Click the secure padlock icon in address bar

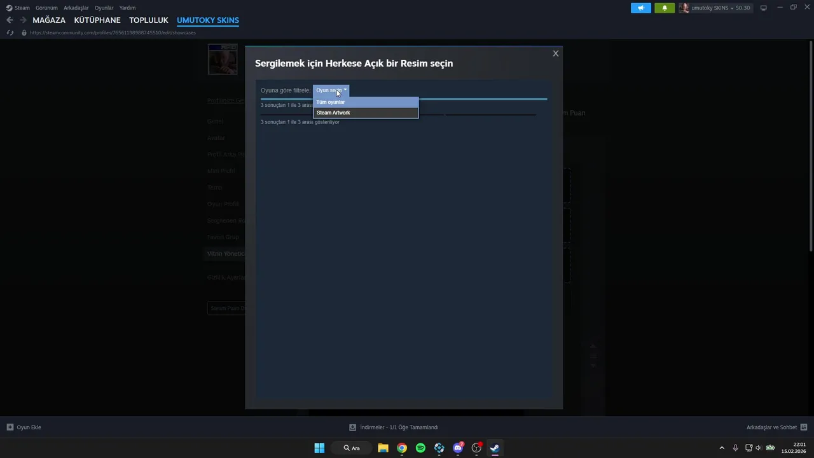pos(24,32)
